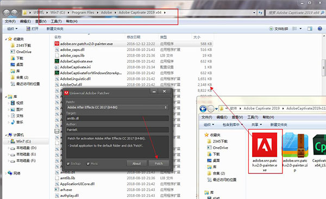
Task: Select Win7 (C:) drive in sidebar
Action: 21,141
